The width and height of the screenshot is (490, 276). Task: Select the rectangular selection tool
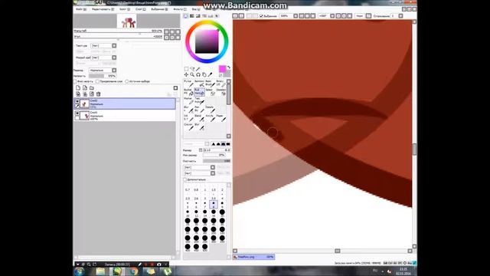point(186,69)
